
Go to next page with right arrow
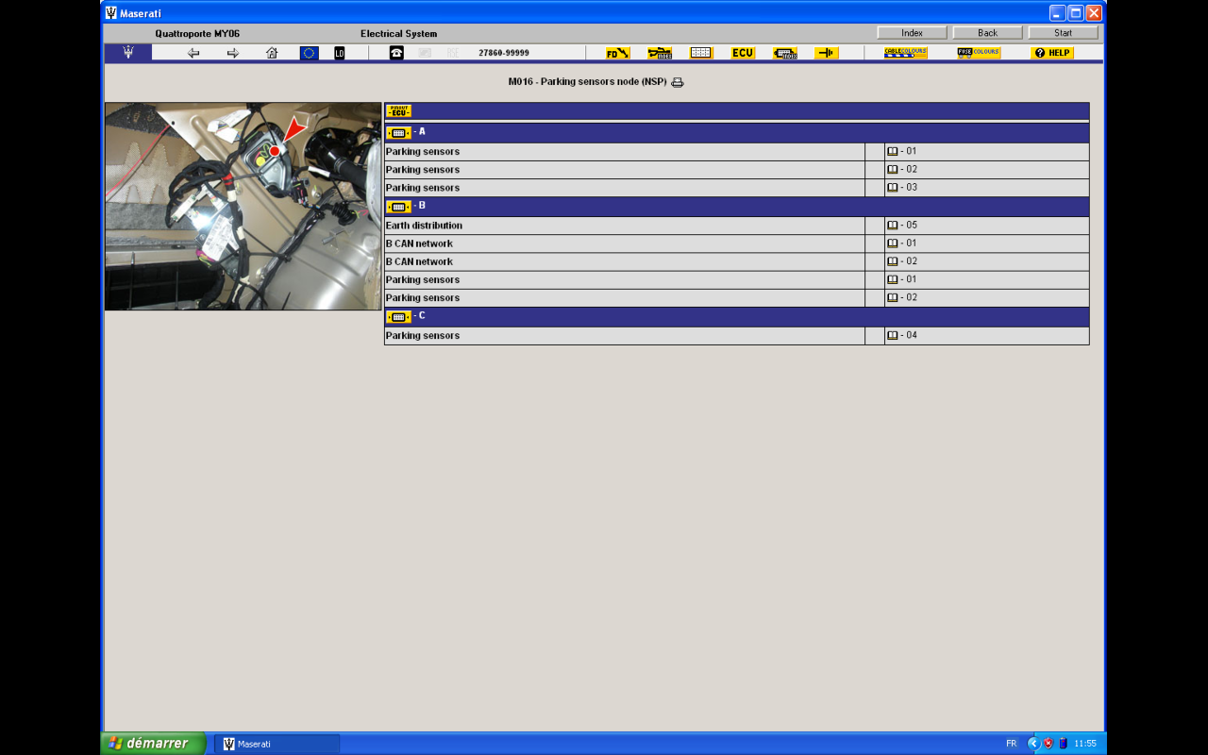pos(233,53)
